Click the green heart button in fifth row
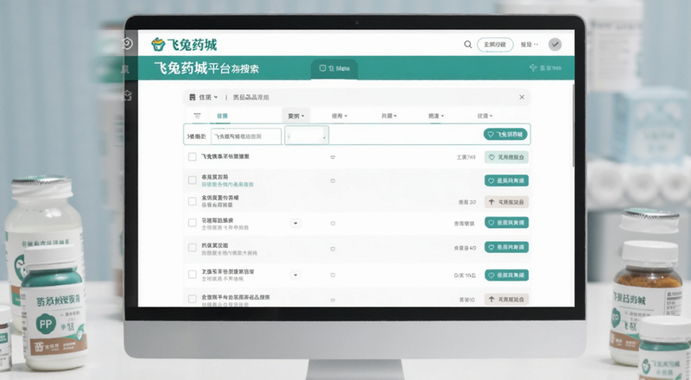Viewport: 691px width, 380px height. (506, 247)
